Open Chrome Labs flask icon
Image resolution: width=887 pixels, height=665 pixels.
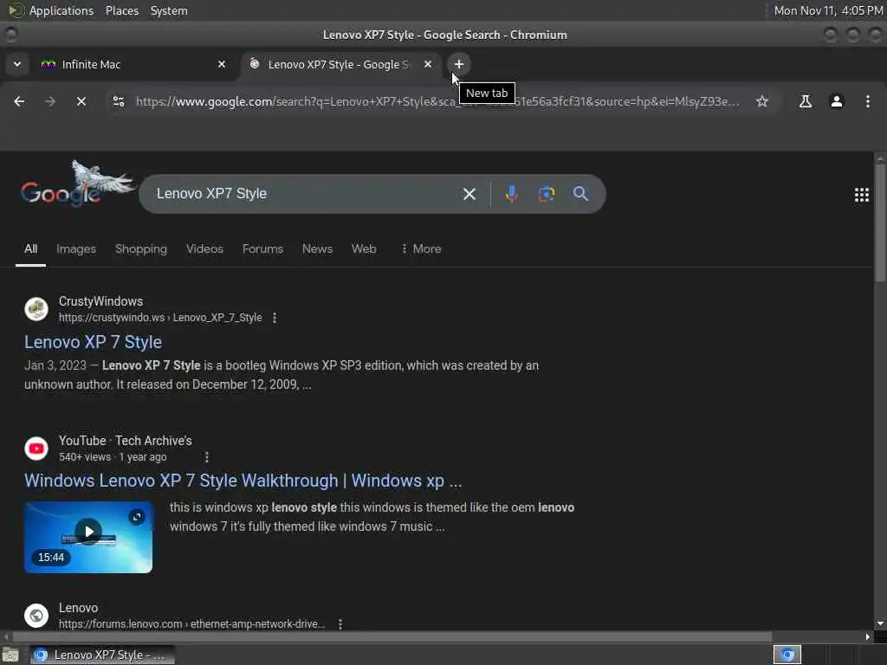[806, 101]
